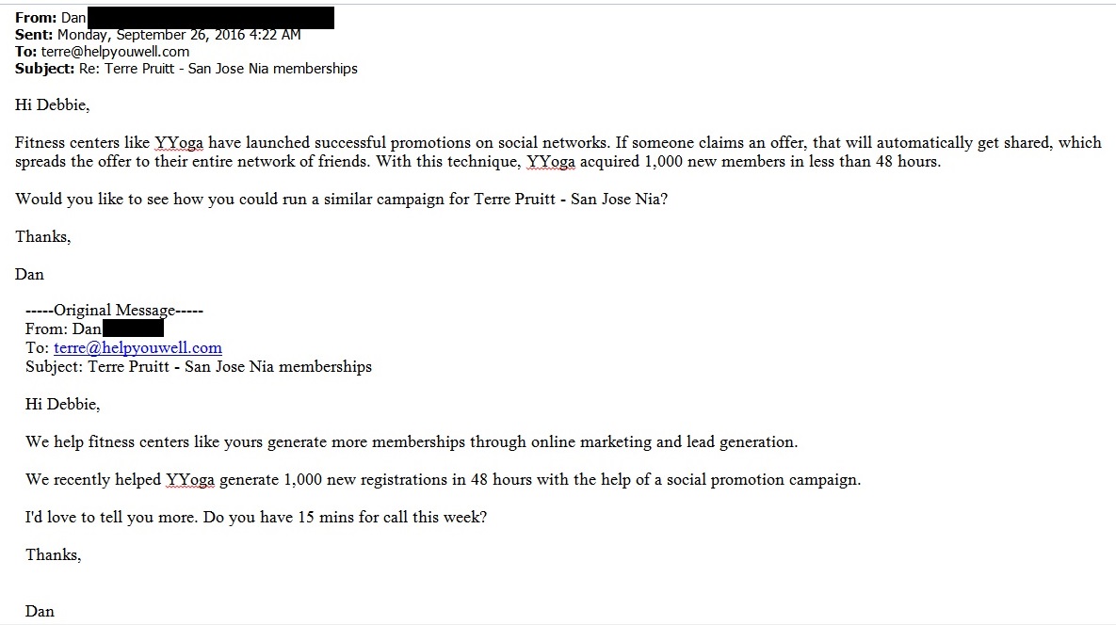Click the "-----Original Message-----" divider text
The image size is (1116, 625).
tap(114, 311)
